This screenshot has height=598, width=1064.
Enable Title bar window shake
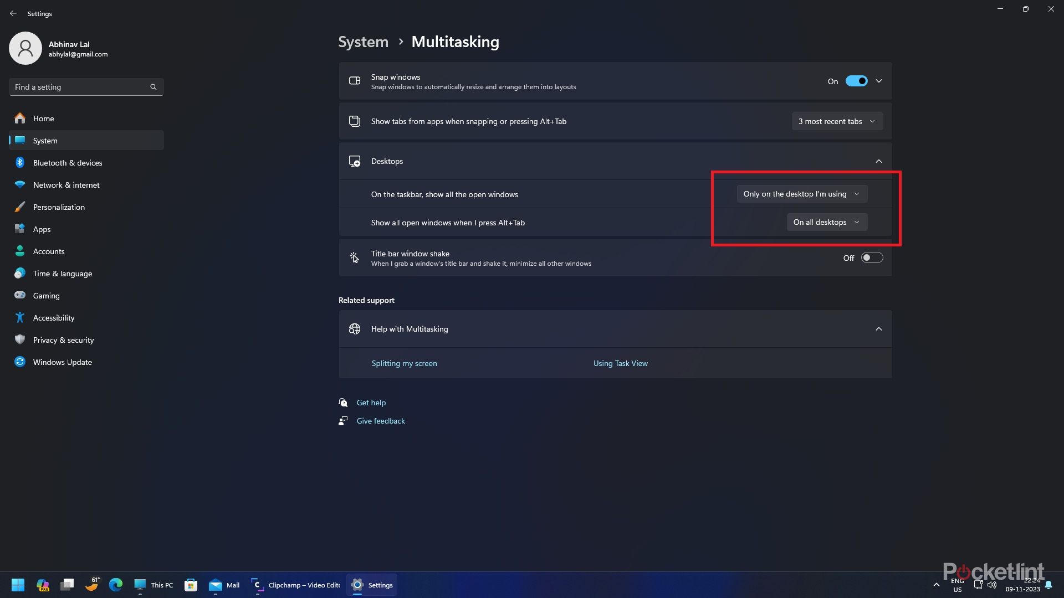pyautogui.click(x=872, y=257)
